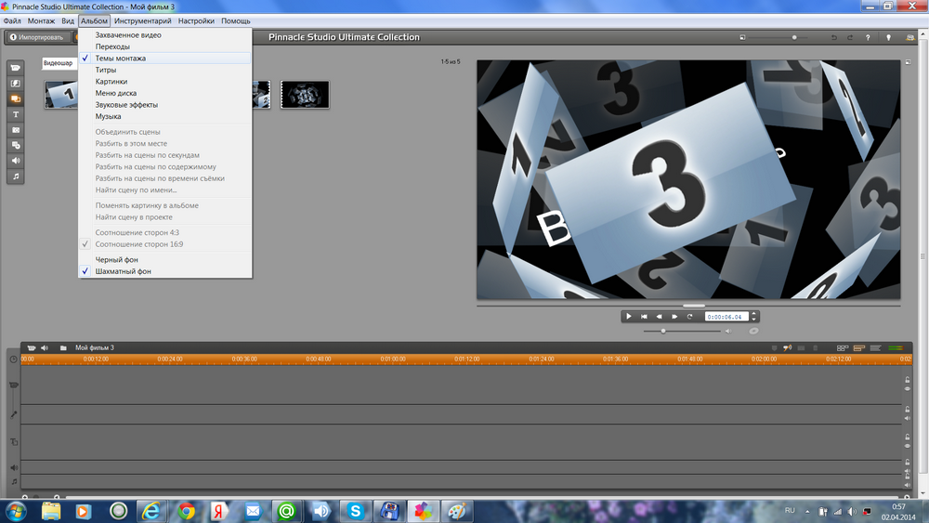The image size is (929, 523).
Task: Choose Картинки from Album menu
Action: coord(164,81)
